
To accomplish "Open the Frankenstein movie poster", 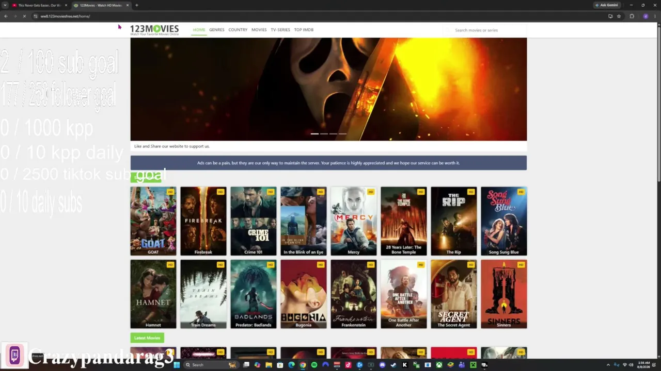I will pyautogui.click(x=353, y=294).
